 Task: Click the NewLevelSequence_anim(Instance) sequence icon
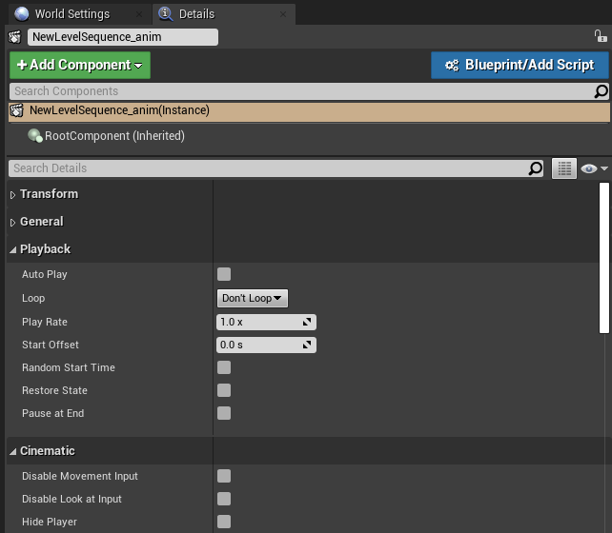pyautogui.click(x=17, y=110)
